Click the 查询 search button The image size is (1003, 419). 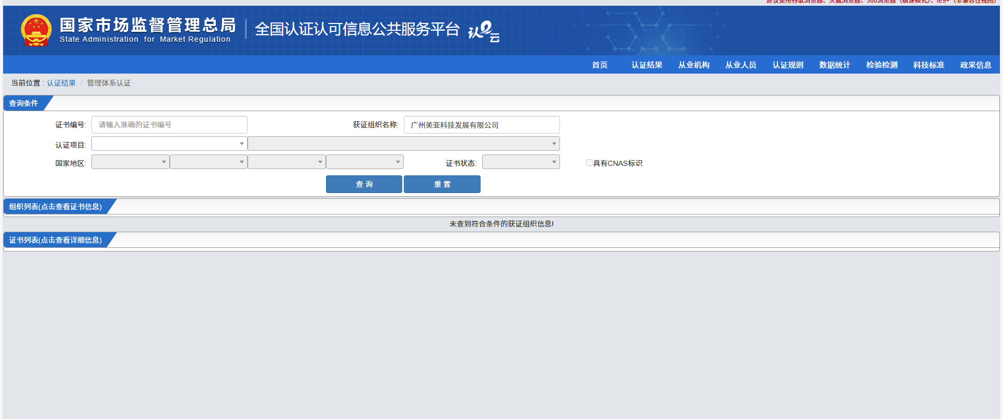tap(364, 184)
